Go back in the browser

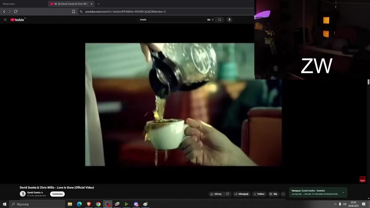click(4, 12)
